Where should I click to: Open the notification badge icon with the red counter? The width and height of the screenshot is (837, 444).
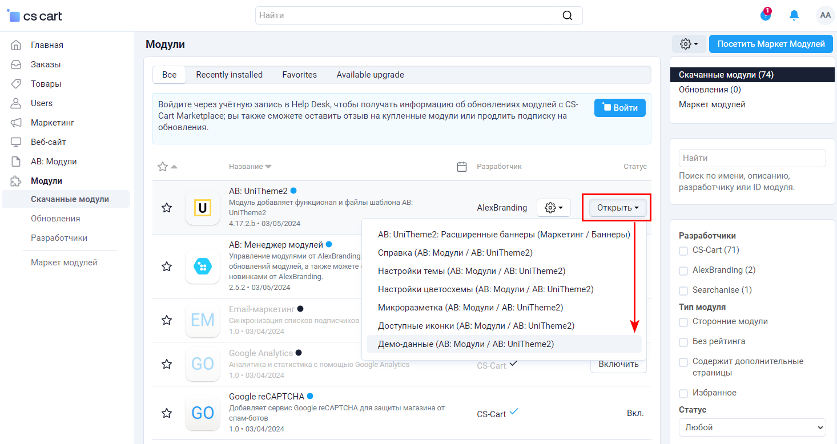[x=766, y=15]
